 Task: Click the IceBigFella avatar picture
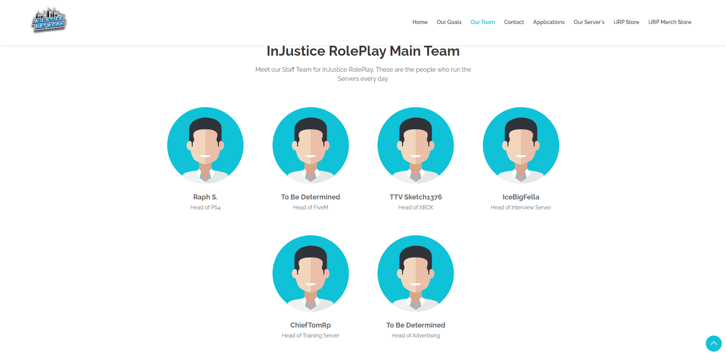521,145
